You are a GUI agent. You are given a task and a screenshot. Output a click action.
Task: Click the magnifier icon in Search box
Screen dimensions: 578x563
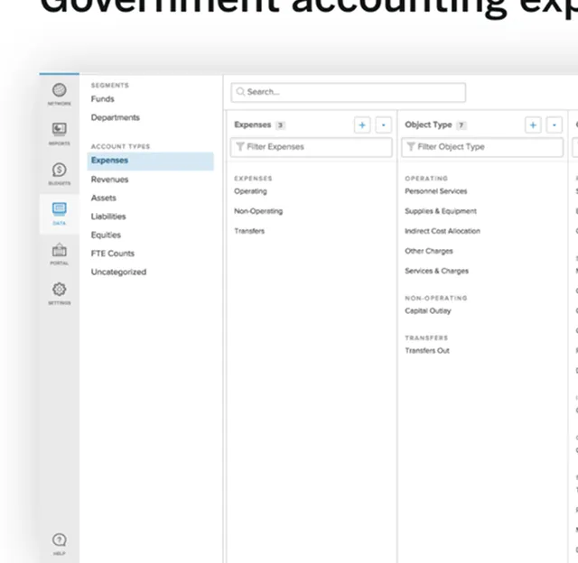click(x=240, y=92)
